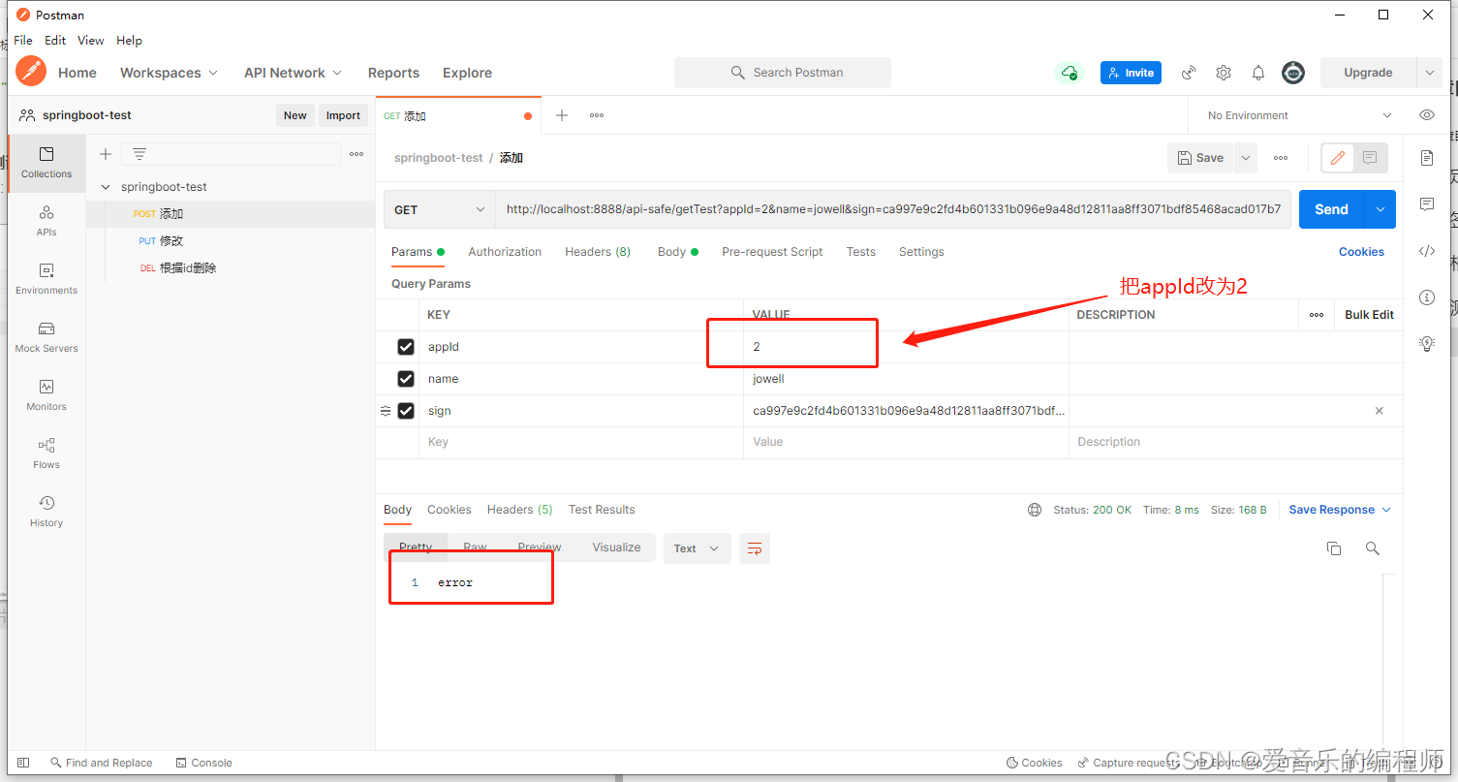Show the code snippet panel
Viewport: 1458px width, 782px height.
[x=1427, y=251]
